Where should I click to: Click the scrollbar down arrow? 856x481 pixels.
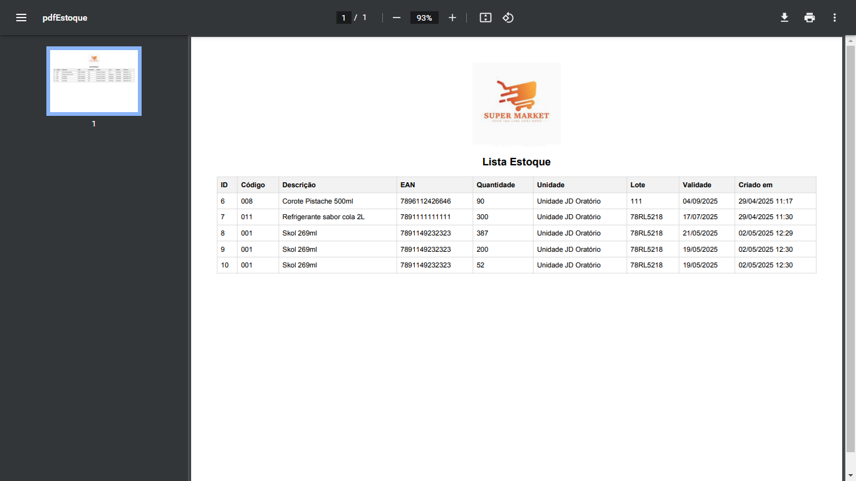(850, 475)
